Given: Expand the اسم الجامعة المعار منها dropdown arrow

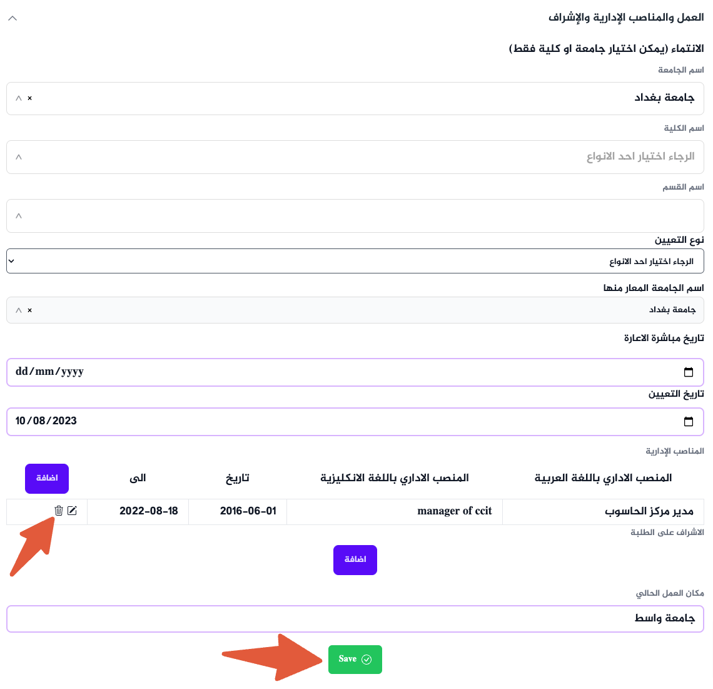Looking at the screenshot, I should (19, 310).
